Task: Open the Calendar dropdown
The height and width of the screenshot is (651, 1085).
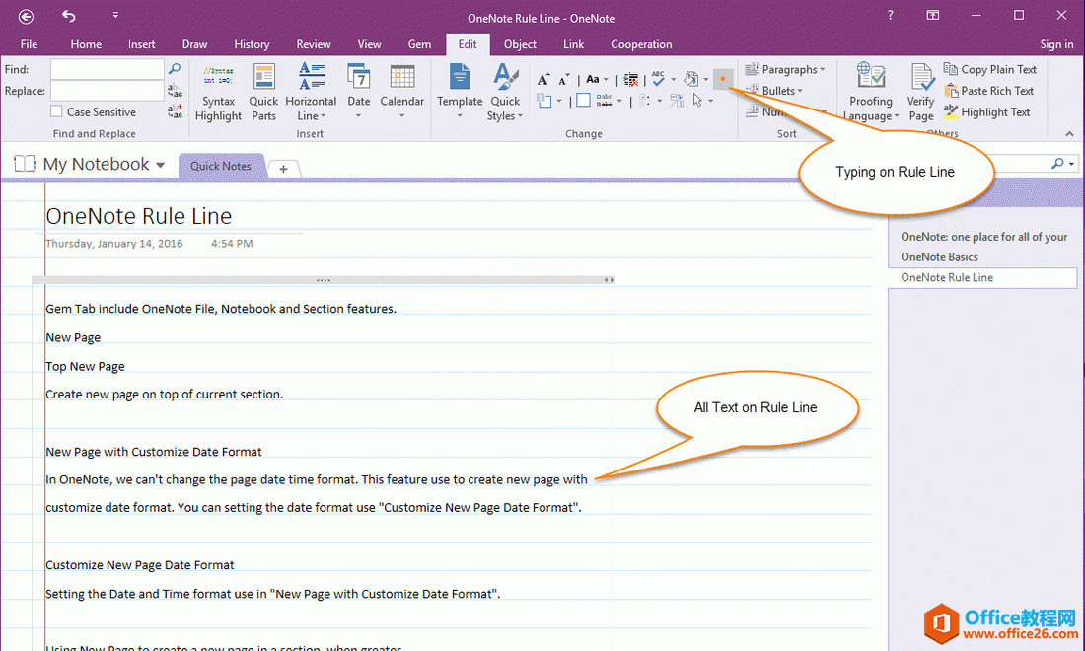Action: click(x=401, y=116)
